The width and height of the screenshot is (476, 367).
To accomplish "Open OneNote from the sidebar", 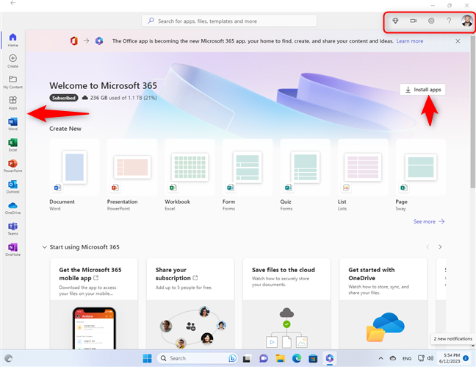I will click(12, 249).
